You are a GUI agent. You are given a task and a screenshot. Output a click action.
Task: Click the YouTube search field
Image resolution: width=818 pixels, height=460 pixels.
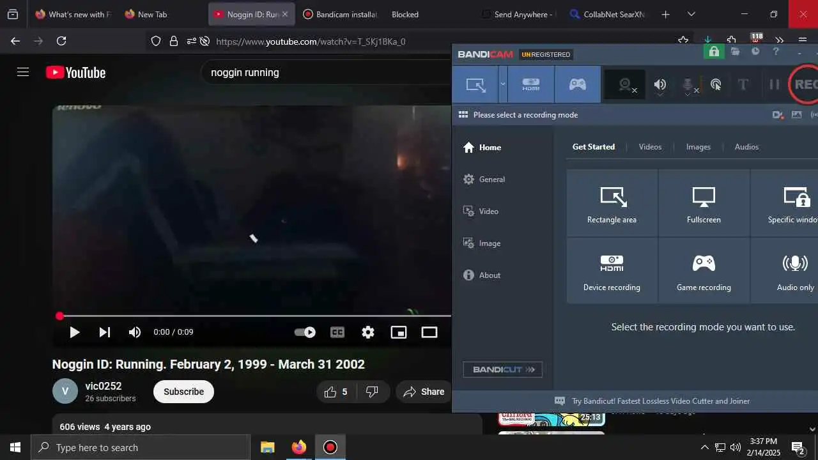(326, 73)
